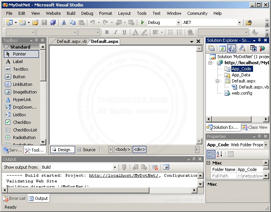The width and height of the screenshot is (271, 212).
Task: Toggle Categorized view in Properties panel
Action: pyautogui.click(x=211, y=154)
